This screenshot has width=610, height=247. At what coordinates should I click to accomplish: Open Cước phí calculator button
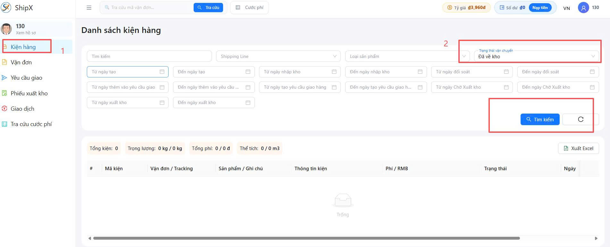tap(250, 8)
